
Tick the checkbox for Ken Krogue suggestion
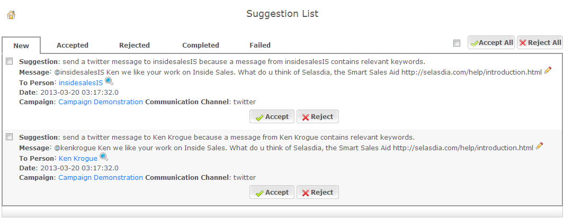tap(10, 137)
